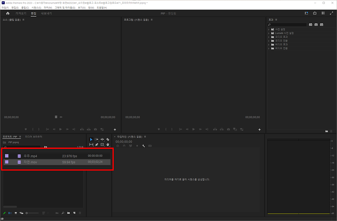Image resolution: width=337 pixels, height=221 pixels.
Task: Select the 우주.mp4 clip in Project panel
Action: [30, 156]
